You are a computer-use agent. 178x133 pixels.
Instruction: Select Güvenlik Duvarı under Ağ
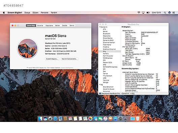pyautogui.click(x=109, y=89)
